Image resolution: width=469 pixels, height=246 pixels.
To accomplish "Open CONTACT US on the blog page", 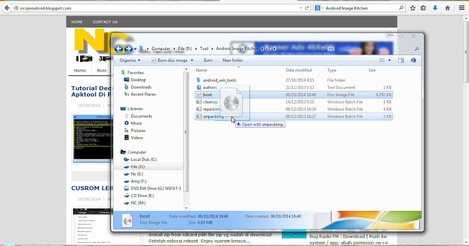I will coord(105,22).
